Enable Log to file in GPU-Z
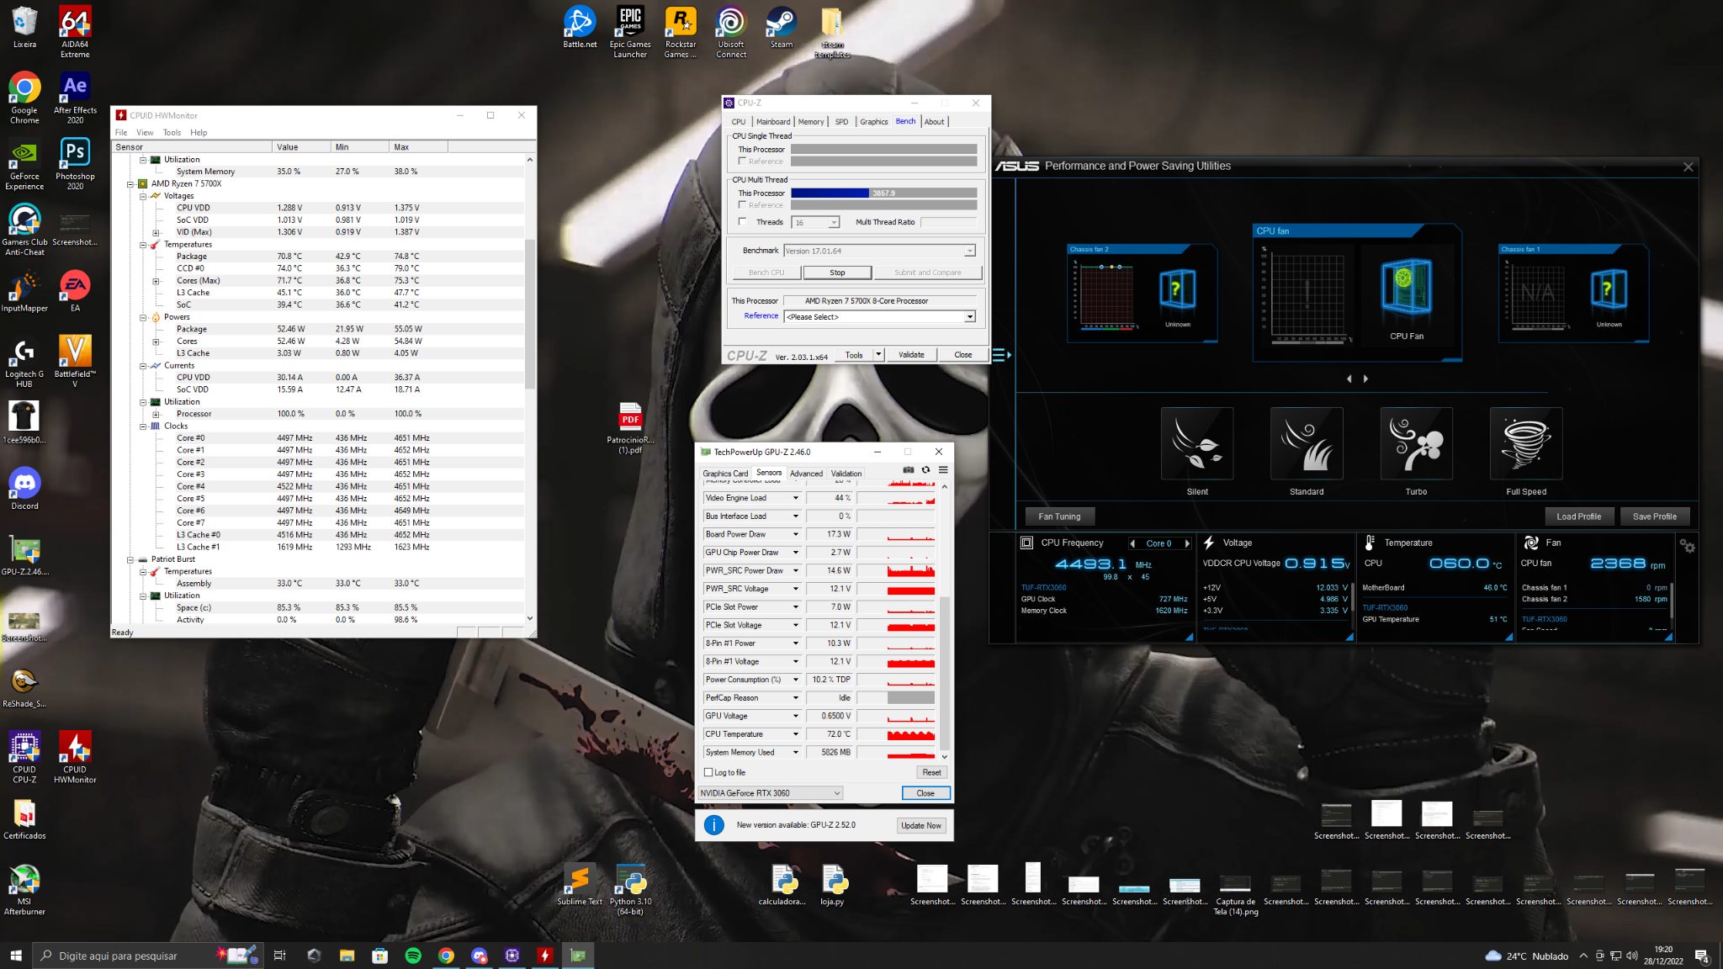Screen dimensions: 1723x969 (708, 772)
